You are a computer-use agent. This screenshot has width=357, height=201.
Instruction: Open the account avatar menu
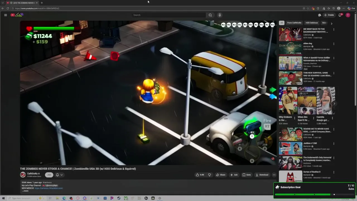coord(348,15)
